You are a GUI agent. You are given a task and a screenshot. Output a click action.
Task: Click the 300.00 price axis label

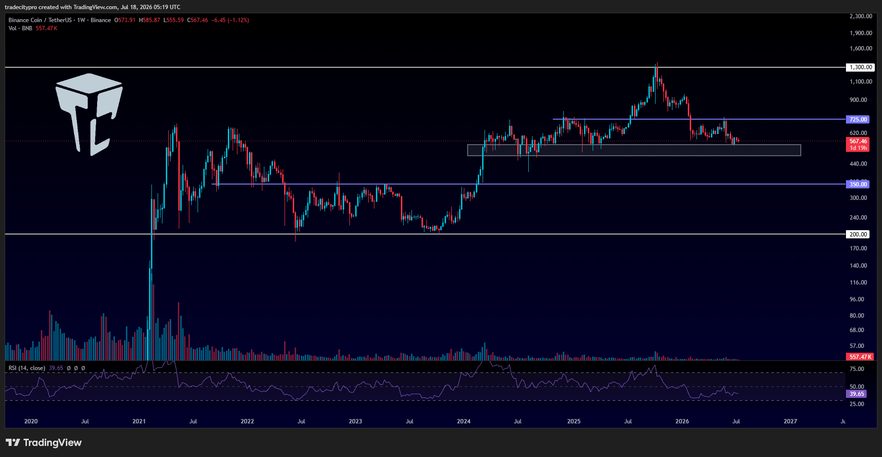tap(858, 198)
